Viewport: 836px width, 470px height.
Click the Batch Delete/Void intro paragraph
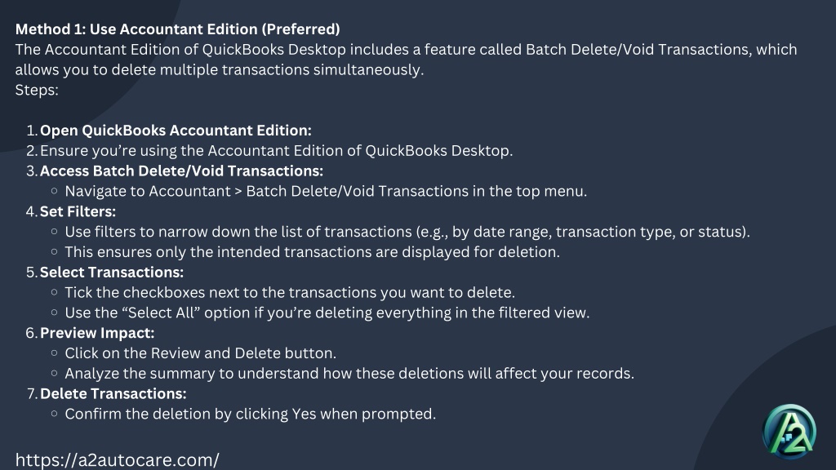pyautogui.click(x=406, y=60)
